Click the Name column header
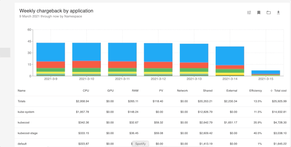 pyautogui.click(x=22, y=91)
